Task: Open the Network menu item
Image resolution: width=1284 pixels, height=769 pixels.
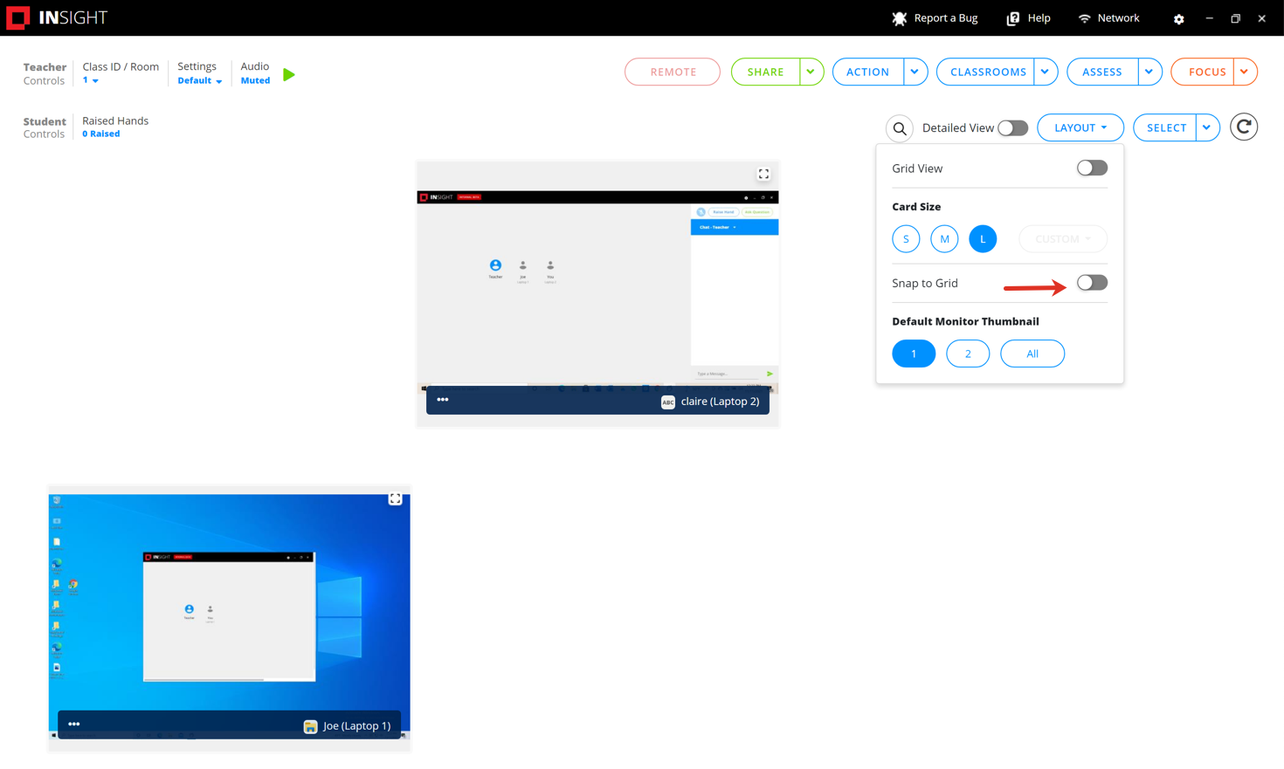Action: click(1108, 18)
